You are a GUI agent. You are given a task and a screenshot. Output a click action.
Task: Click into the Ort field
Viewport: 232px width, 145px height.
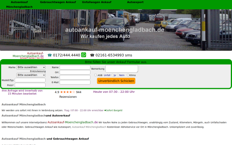pos(75,72)
